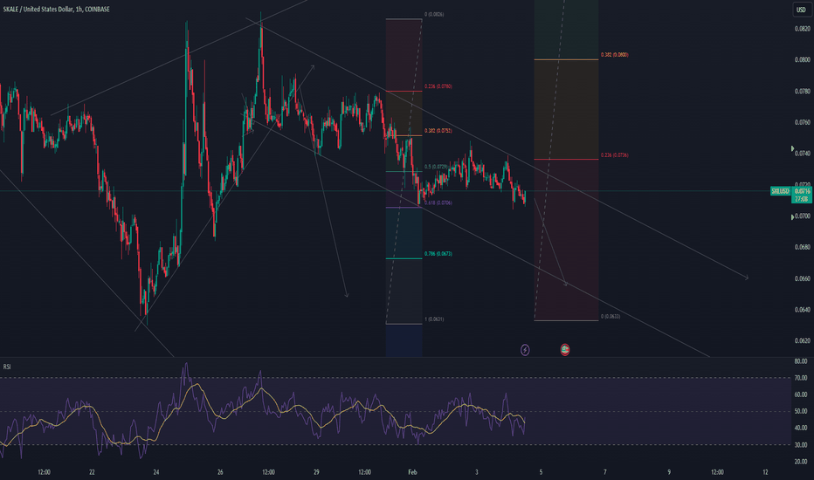Click the RSI 30.00 scale label

tap(801, 445)
